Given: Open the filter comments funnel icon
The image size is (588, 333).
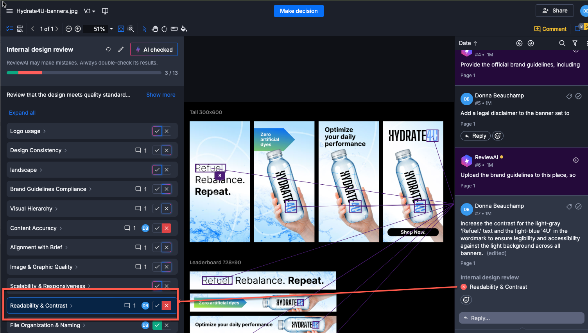Looking at the screenshot, I should [575, 43].
